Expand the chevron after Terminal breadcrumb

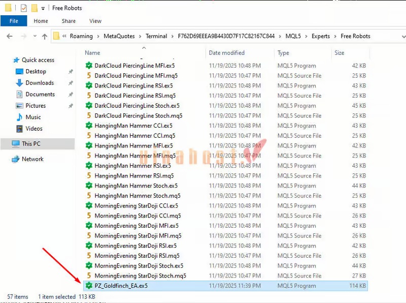pos(172,36)
